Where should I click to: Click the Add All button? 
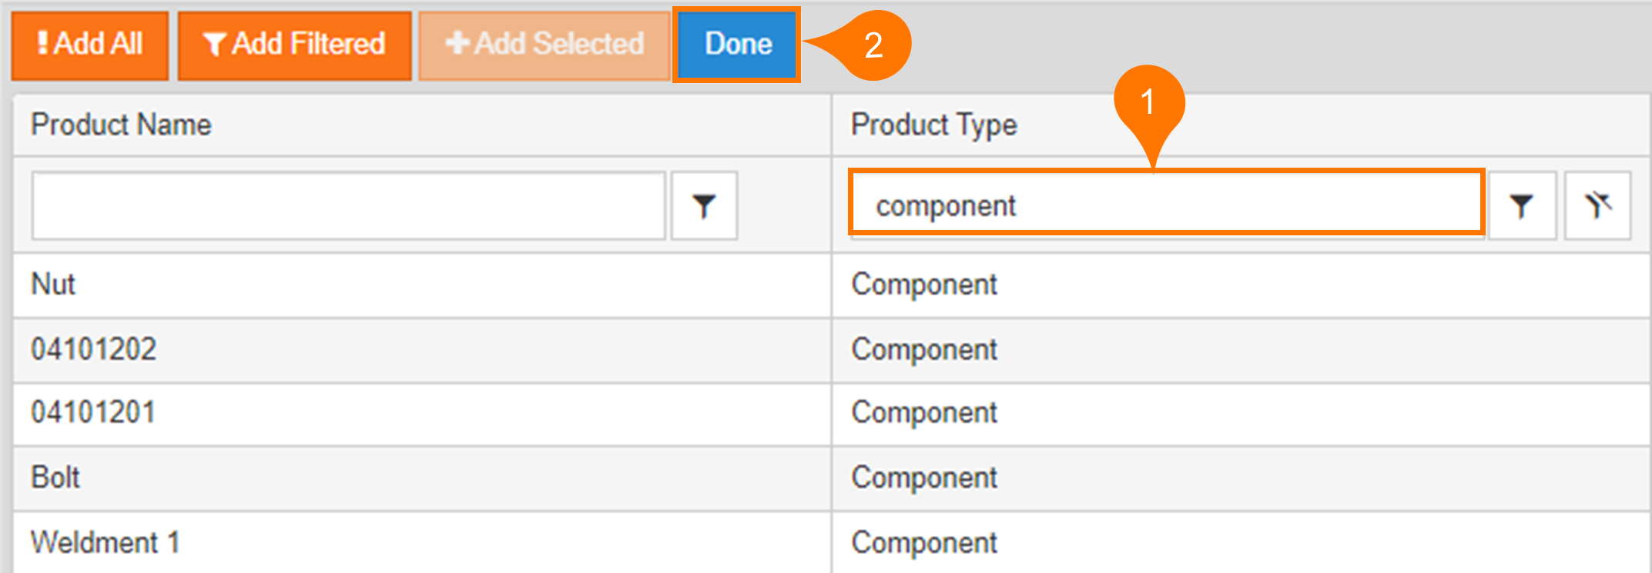[90, 45]
